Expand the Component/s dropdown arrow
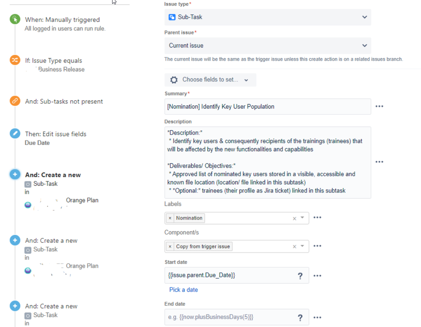The image size is (421, 327). pos(302,246)
